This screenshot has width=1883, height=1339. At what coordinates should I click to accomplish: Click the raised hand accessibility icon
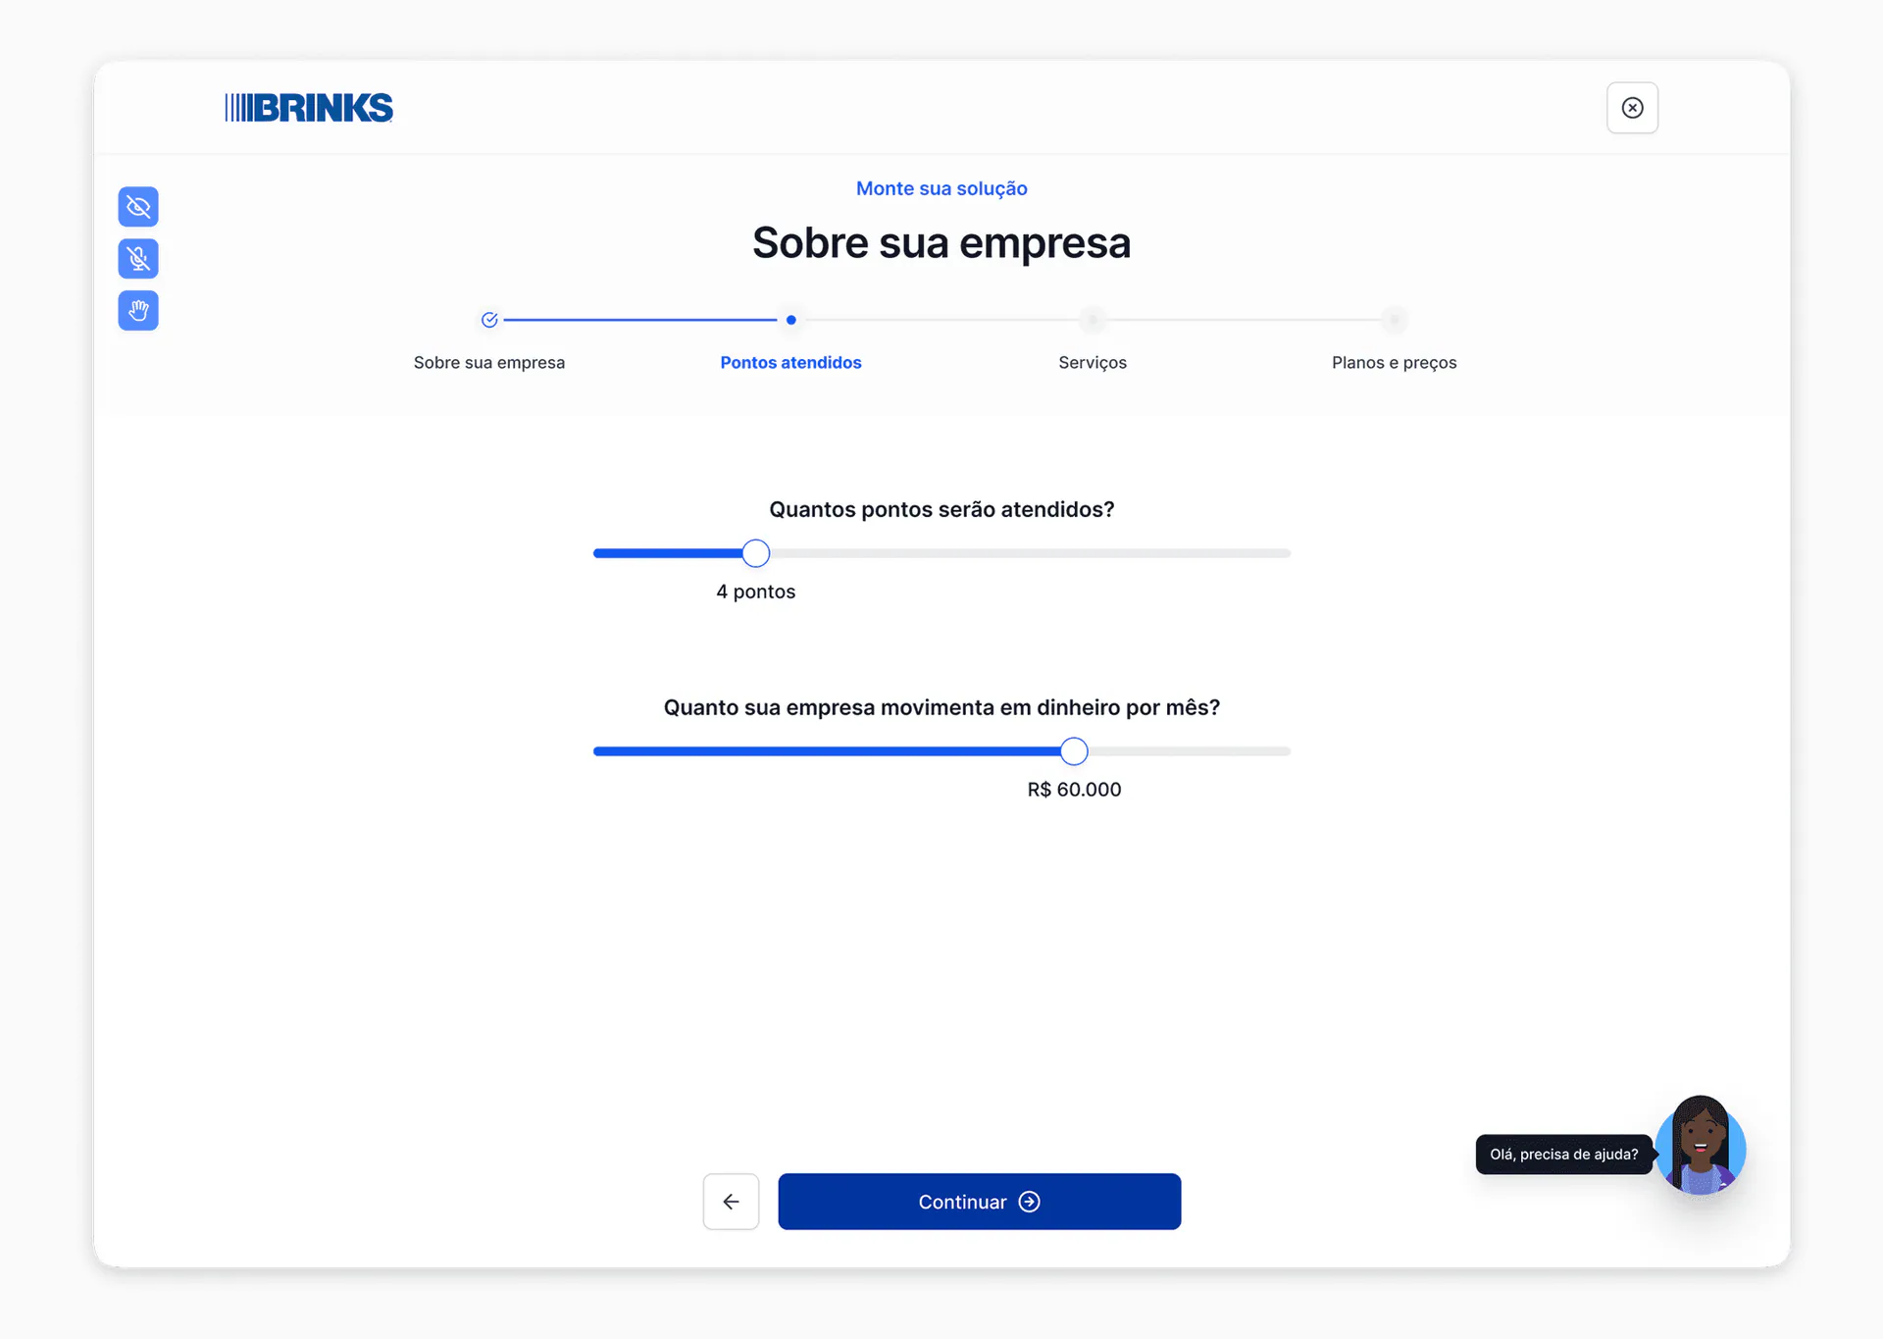(138, 311)
